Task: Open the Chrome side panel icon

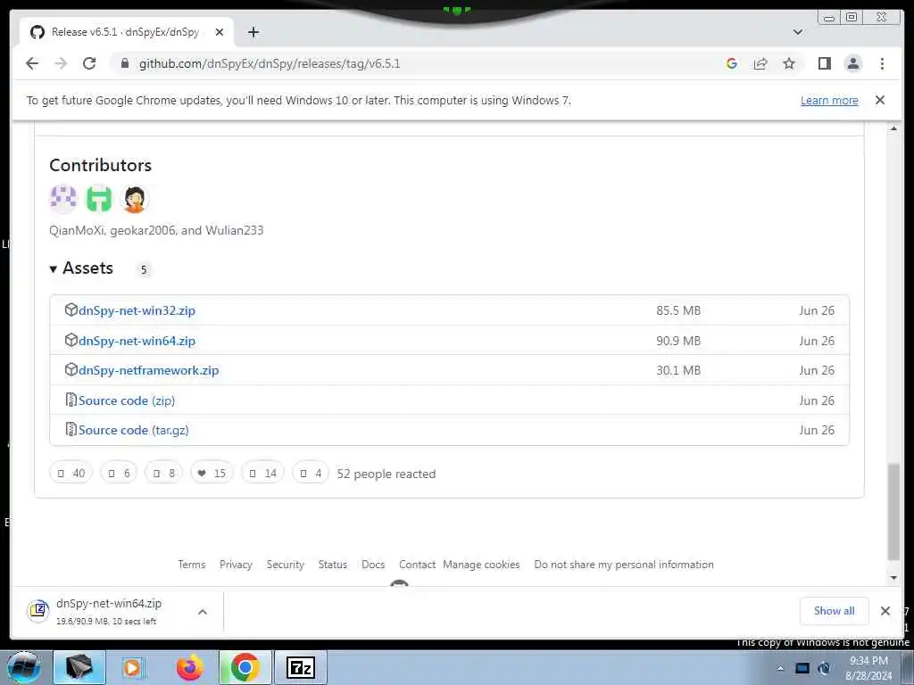Action: [x=824, y=63]
